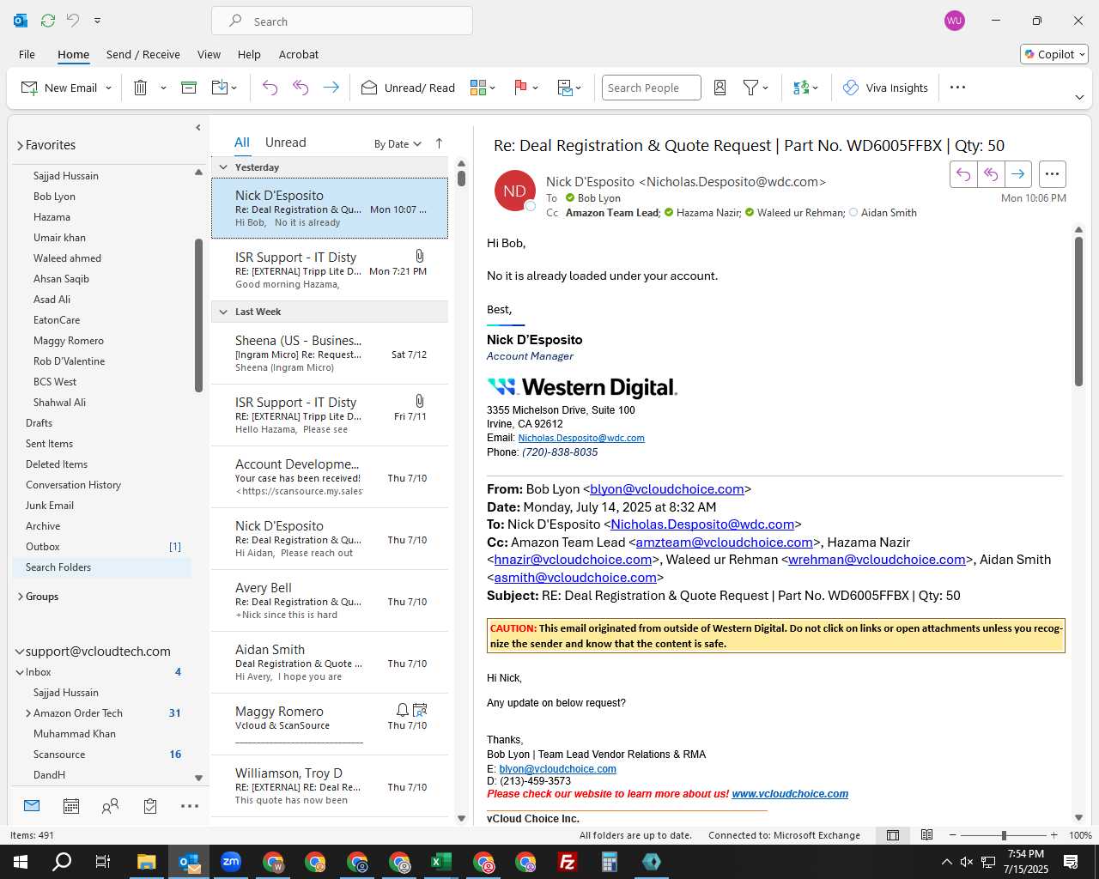Open the Address Book icon
Screen dimensions: 1099x879
tap(720, 88)
